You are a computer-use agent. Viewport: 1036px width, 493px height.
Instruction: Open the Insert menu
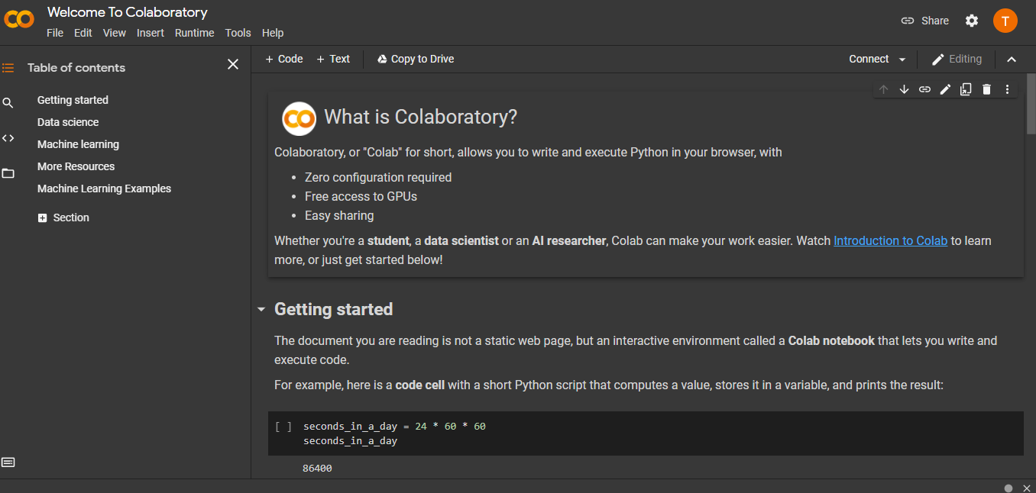tap(151, 33)
